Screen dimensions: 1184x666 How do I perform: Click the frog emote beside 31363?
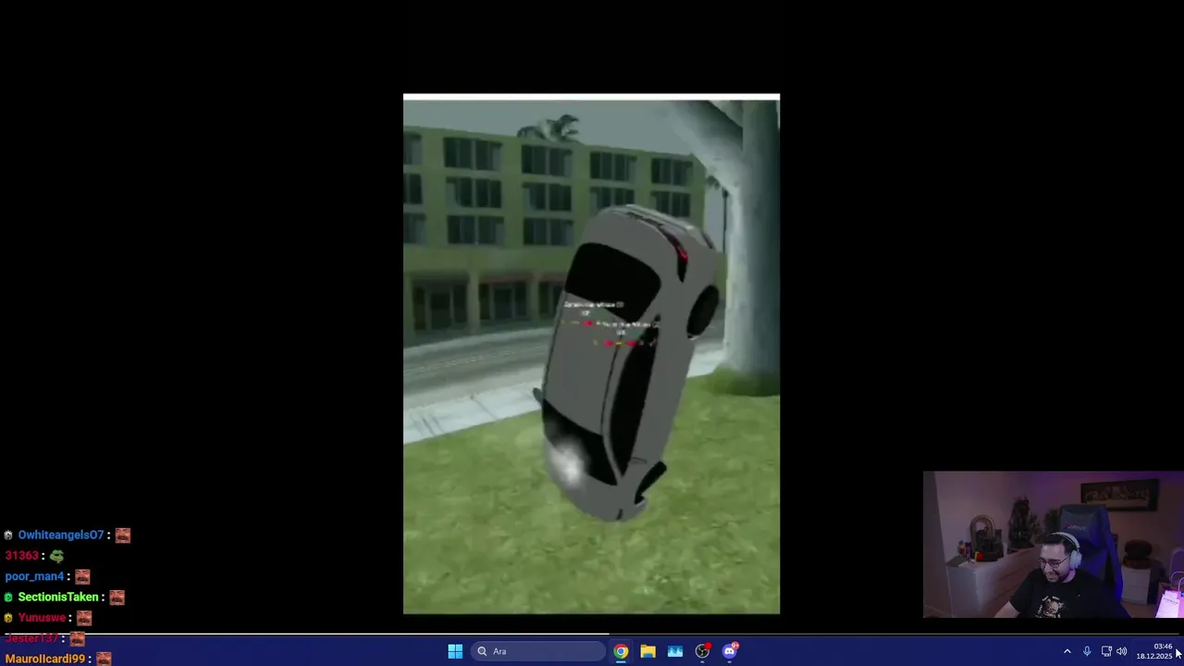tap(56, 555)
